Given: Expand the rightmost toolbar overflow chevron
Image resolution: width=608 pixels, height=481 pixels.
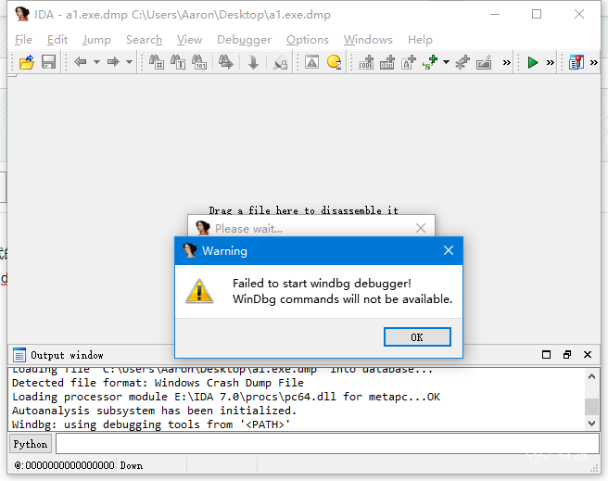Looking at the screenshot, I should click(x=594, y=62).
